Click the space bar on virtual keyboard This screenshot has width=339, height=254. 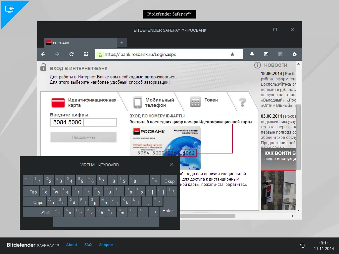coord(106,222)
